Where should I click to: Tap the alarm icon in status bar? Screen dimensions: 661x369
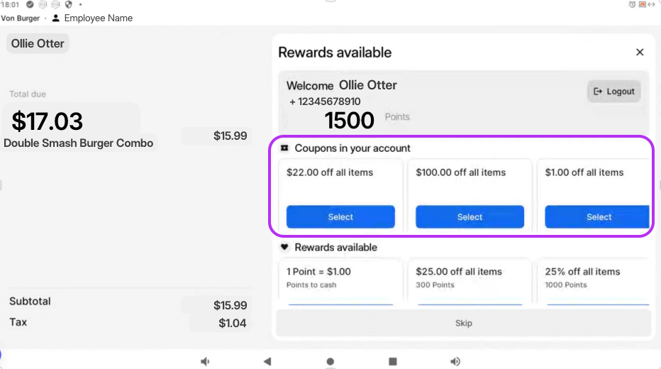coord(632,5)
